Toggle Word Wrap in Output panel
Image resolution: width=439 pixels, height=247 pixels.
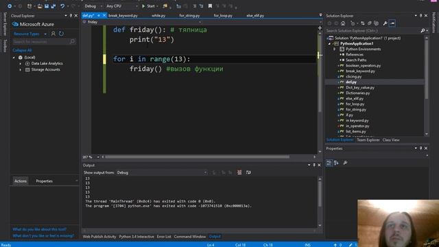pos(248,172)
